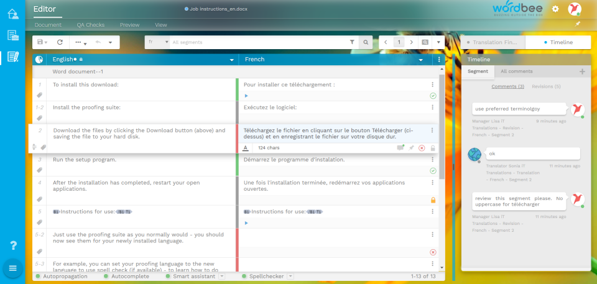Viewport: 597px width, 284px height.
Task: Open the fr language dropdown
Action: click(157, 42)
